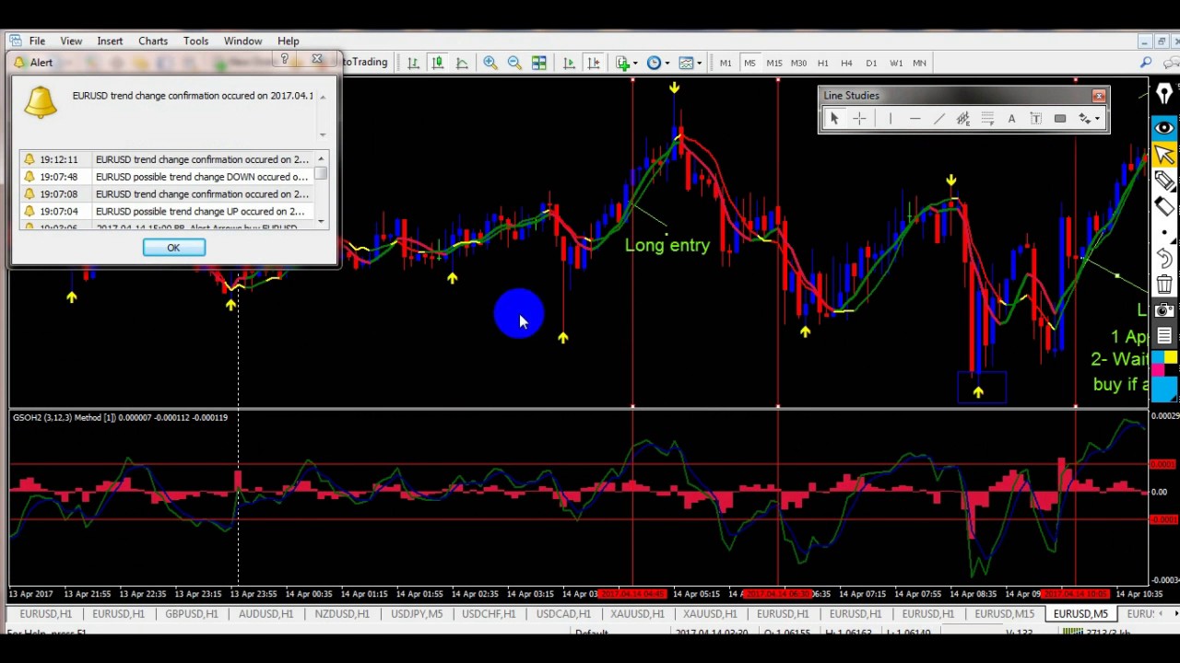Screen dimensions: 1180x663
Task: Switch to W1 timeframe
Action: [896, 63]
